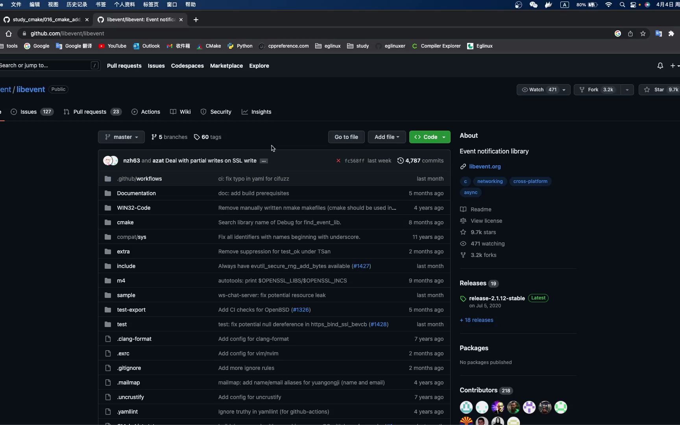Viewport: 680px width, 425px height.
Task: Select the cross-platform topic tag
Action: pos(530,181)
